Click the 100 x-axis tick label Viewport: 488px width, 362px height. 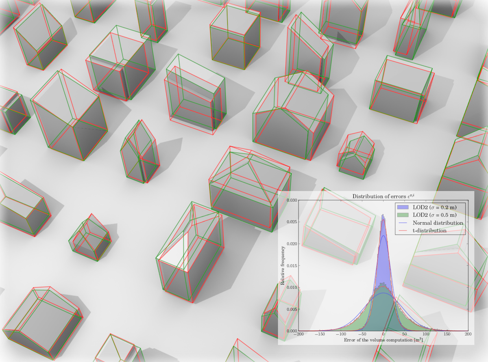(425, 335)
